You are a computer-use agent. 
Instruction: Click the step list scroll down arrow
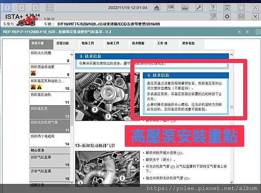click(x=72, y=182)
